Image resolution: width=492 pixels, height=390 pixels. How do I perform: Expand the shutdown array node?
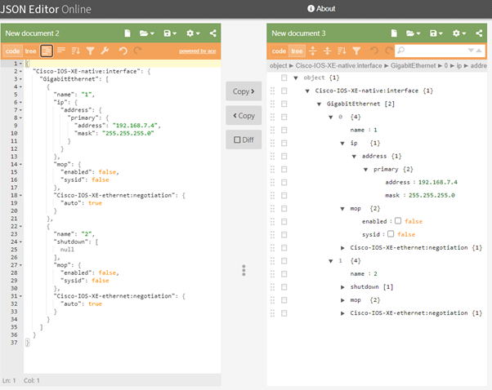click(x=342, y=287)
